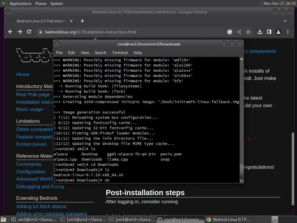
Task: Switch to first vm3@vm3:~/llama taskbar window
Action: [x=34, y=220]
